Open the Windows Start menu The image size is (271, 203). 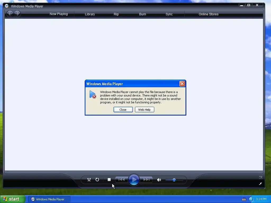[13, 199]
